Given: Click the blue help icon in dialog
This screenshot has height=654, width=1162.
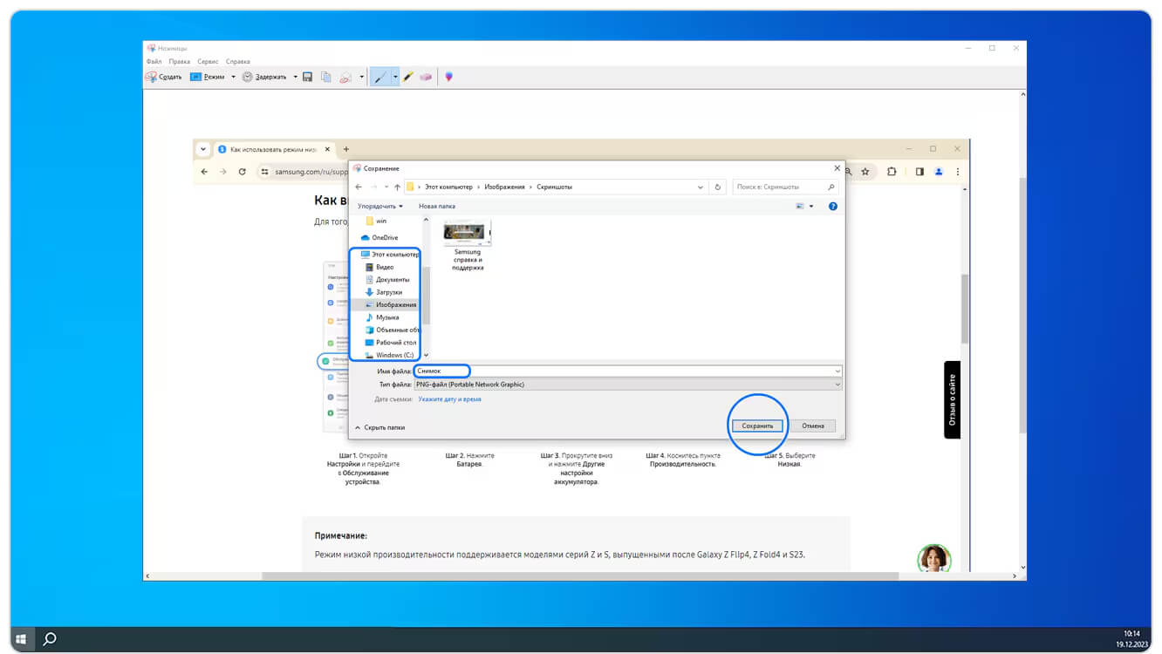Looking at the screenshot, I should coord(832,207).
